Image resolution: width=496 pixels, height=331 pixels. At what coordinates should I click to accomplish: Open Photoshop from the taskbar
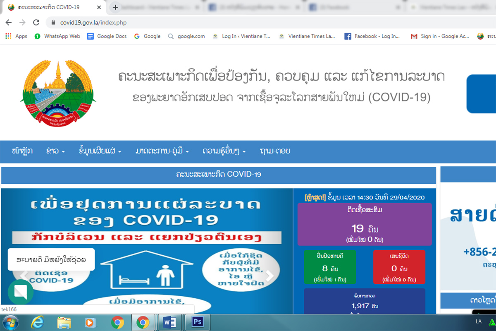click(197, 322)
